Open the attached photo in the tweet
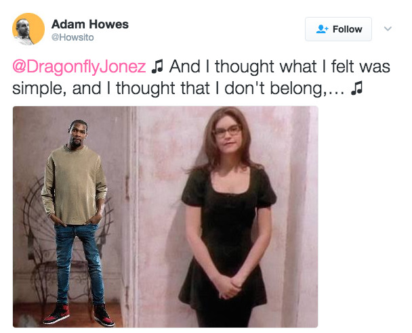Image resolution: width=412 pixels, height=333 pixels. (165, 217)
